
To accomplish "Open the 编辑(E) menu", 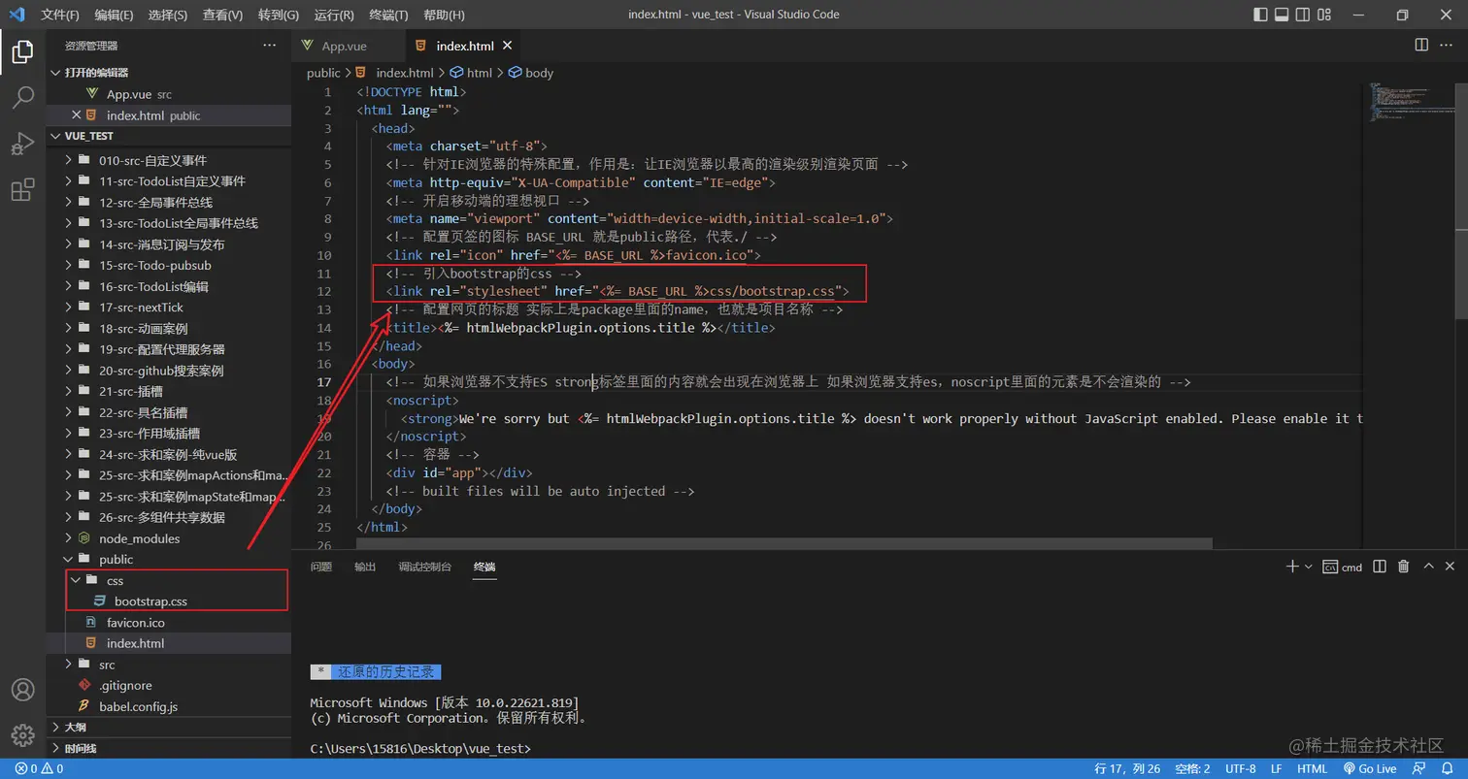I will coord(115,15).
